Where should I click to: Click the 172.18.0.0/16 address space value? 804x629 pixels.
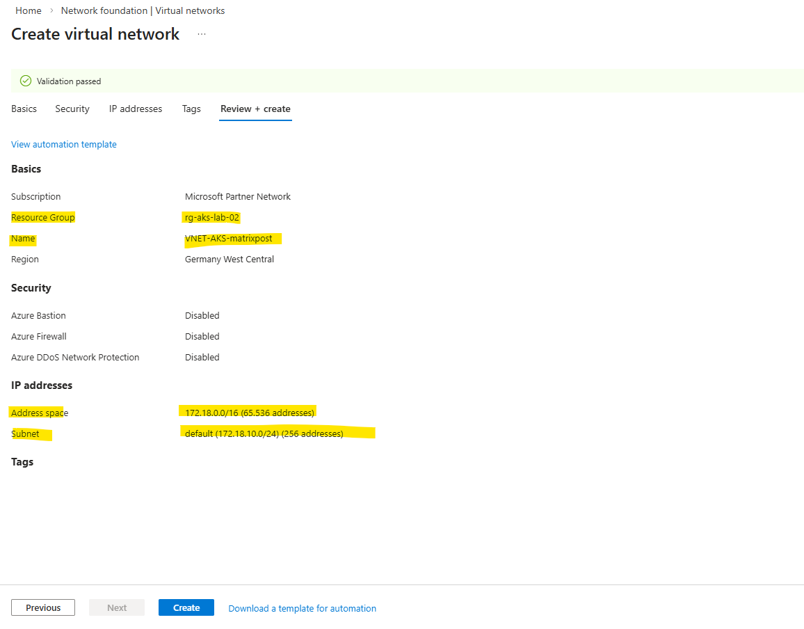click(x=250, y=413)
